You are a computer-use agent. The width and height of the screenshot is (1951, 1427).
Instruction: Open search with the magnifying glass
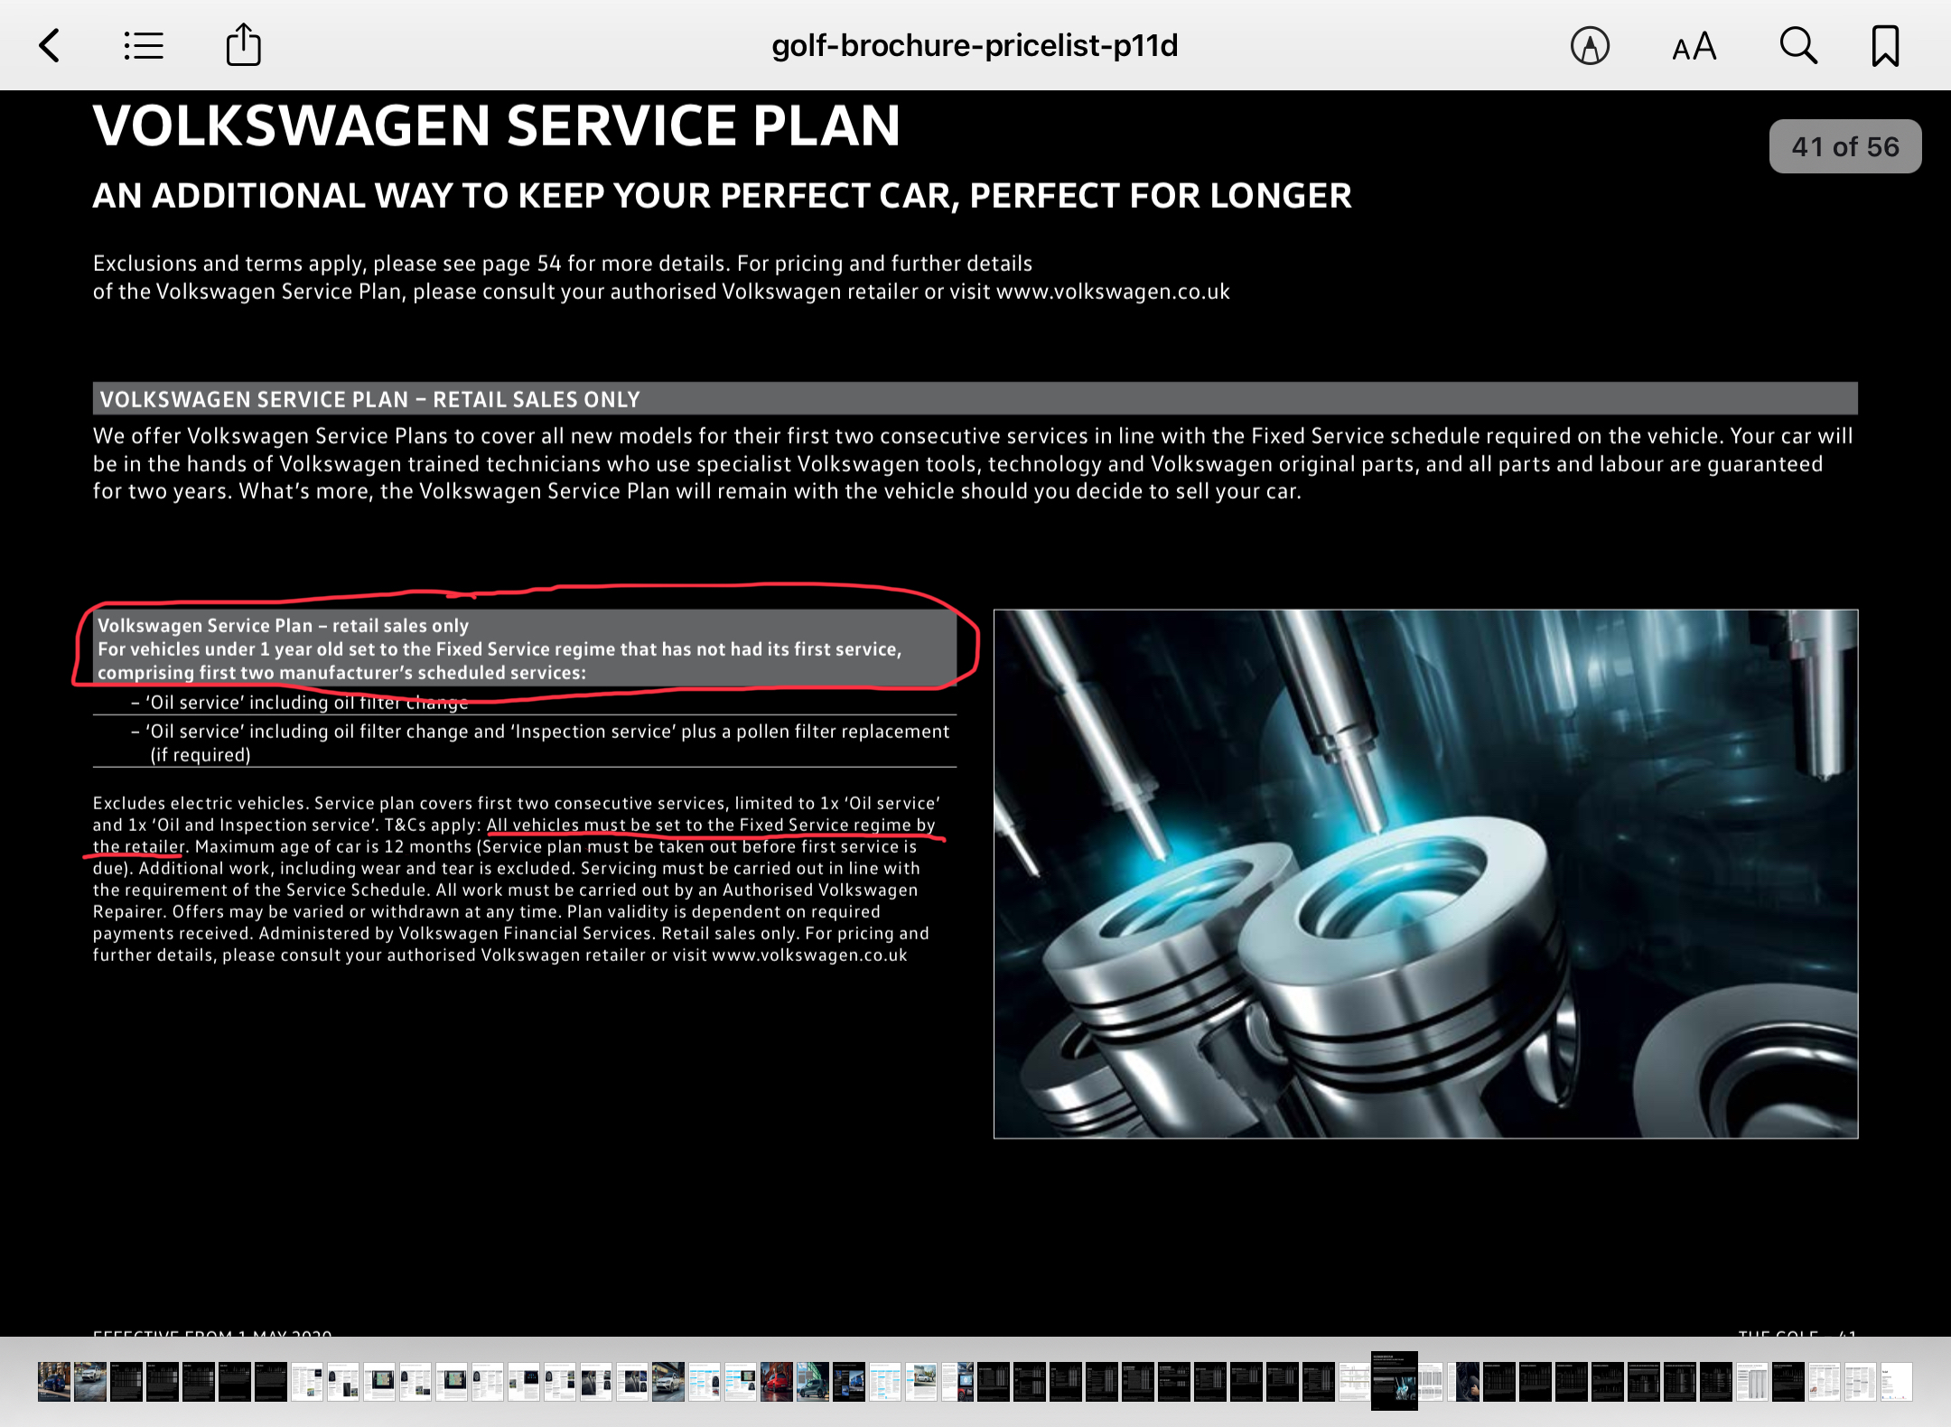(1798, 45)
